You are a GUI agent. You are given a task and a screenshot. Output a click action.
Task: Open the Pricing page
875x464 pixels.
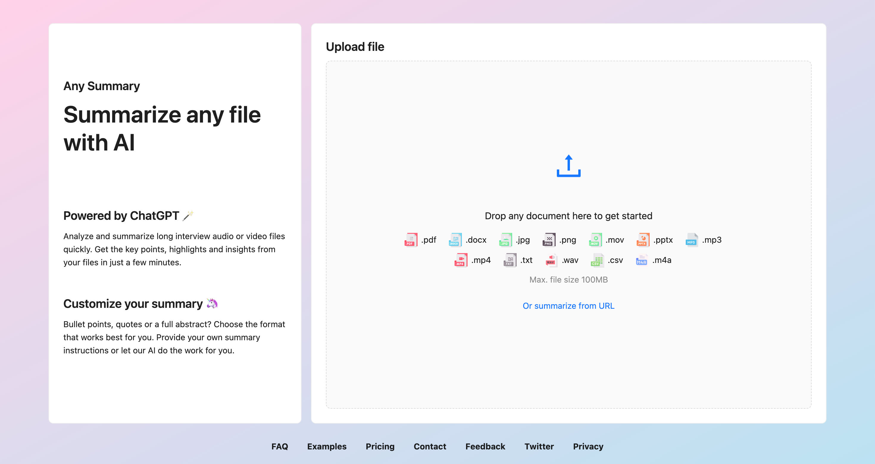tap(380, 446)
